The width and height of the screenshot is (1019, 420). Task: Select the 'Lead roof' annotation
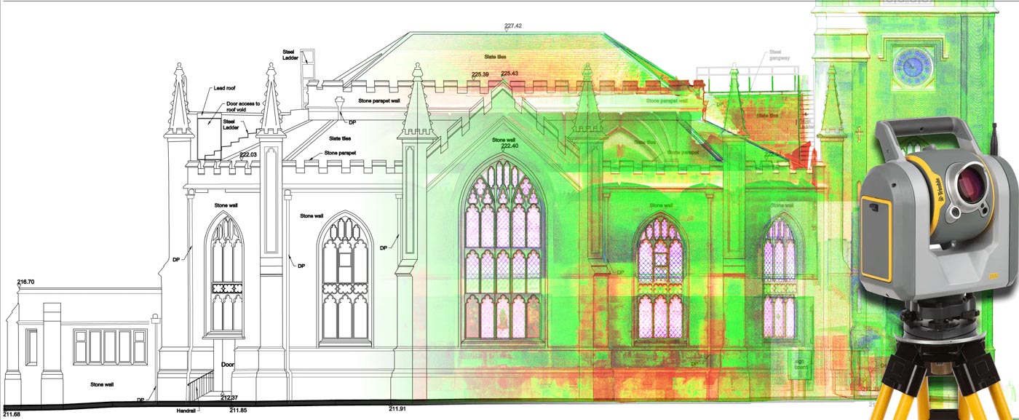[224, 87]
